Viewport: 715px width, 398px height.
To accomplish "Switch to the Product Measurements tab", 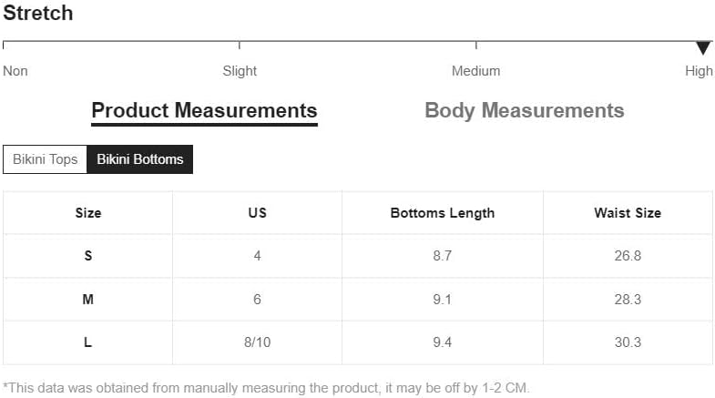I will [204, 111].
